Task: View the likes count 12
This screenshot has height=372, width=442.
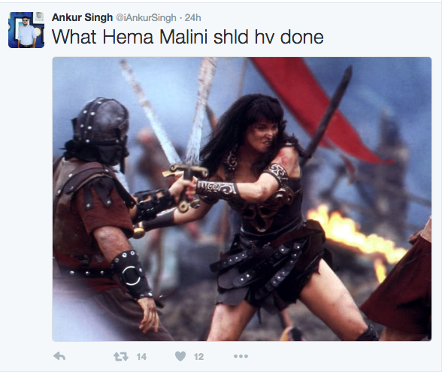Action: point(198,357)
